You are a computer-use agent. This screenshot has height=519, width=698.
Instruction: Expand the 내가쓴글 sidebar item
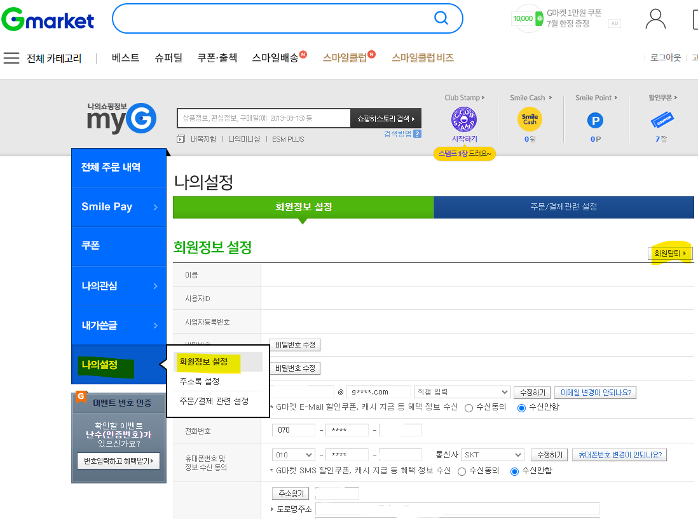(x=119, y=325)
